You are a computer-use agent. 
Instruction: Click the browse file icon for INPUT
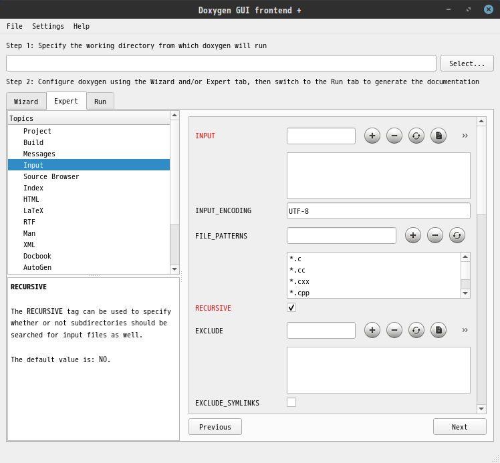tap(439, 136)
